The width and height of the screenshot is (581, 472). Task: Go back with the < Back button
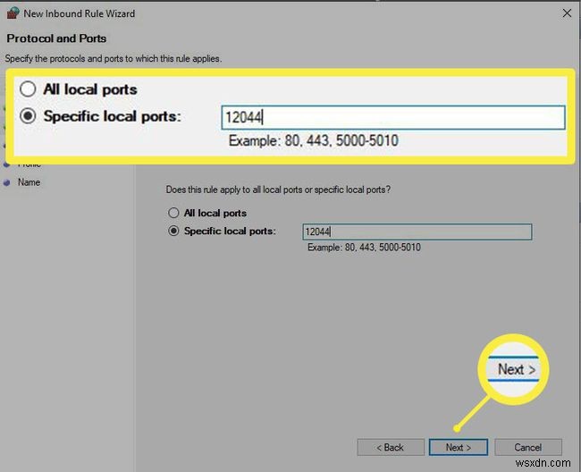point(391,447)
